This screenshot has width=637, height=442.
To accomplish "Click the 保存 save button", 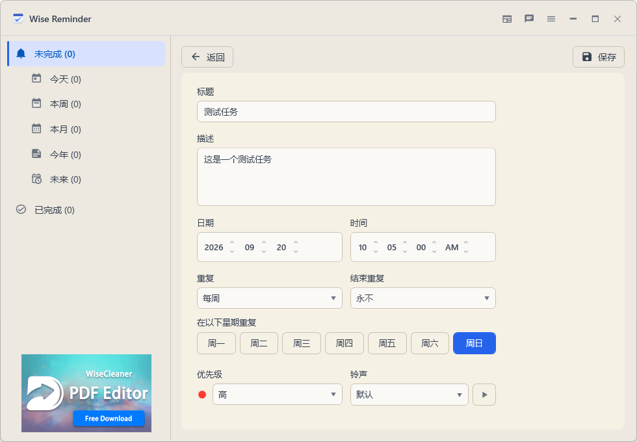I will tap(599, 57).
